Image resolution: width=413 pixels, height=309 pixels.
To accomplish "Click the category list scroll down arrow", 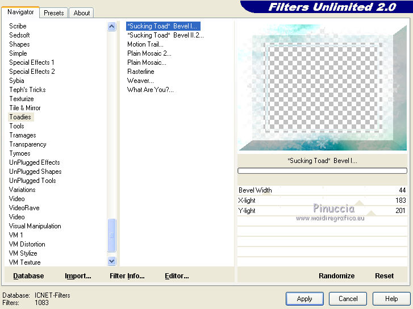I will point(112,261).
